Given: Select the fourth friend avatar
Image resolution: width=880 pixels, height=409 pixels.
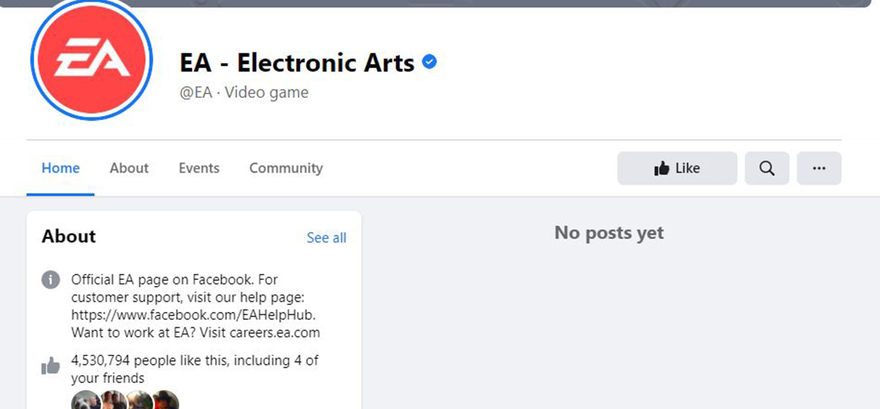Looking at the screenshot, I should (166, 401).
